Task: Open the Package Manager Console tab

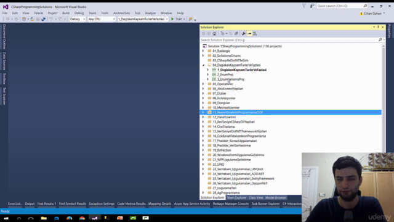Action: (x=231, y=203)
